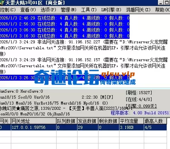
Task: Open the 控制(C) menu
Action: click(8, 10)
